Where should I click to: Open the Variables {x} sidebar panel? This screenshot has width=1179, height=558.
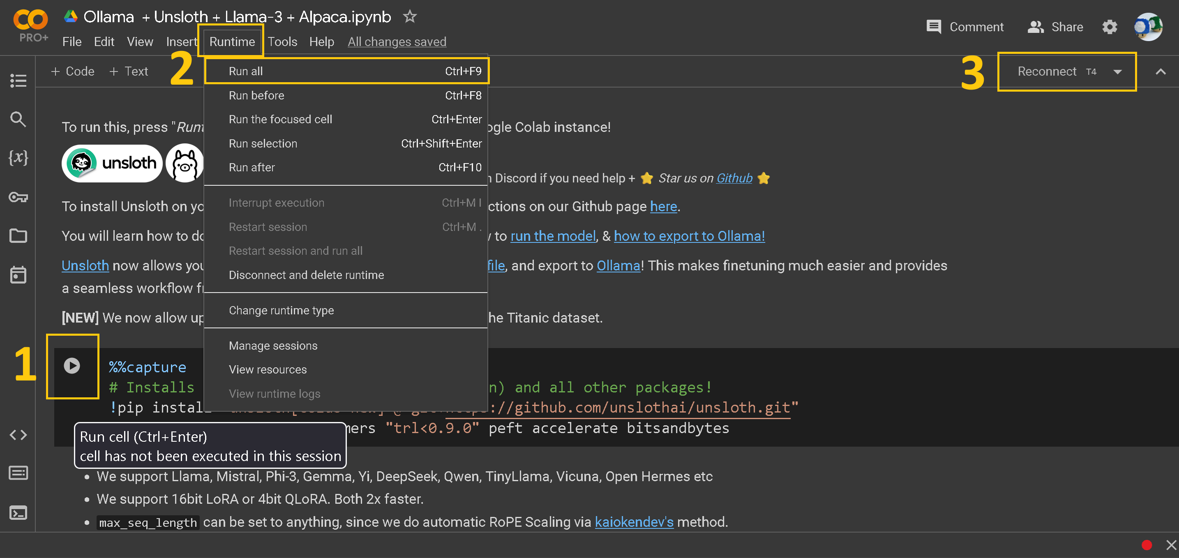click(x=18, y=157)
